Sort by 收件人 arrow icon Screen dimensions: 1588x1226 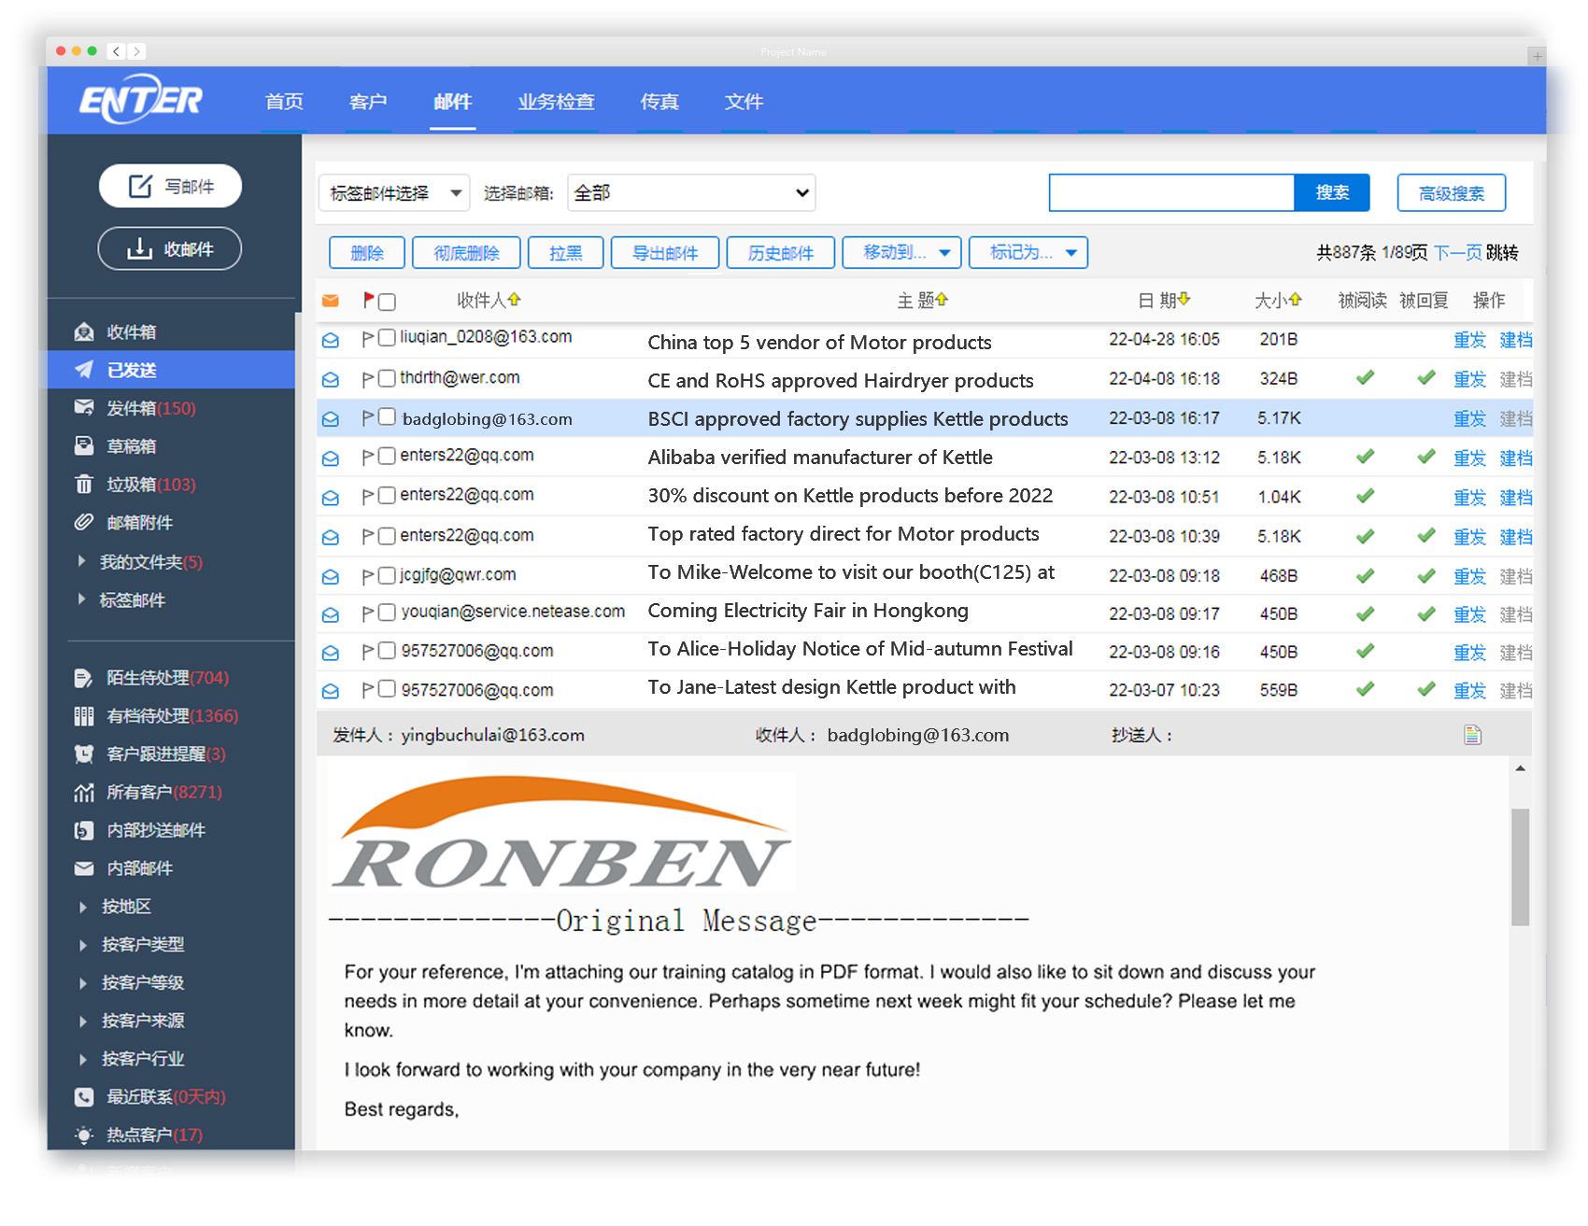click(x=515, y=300)
